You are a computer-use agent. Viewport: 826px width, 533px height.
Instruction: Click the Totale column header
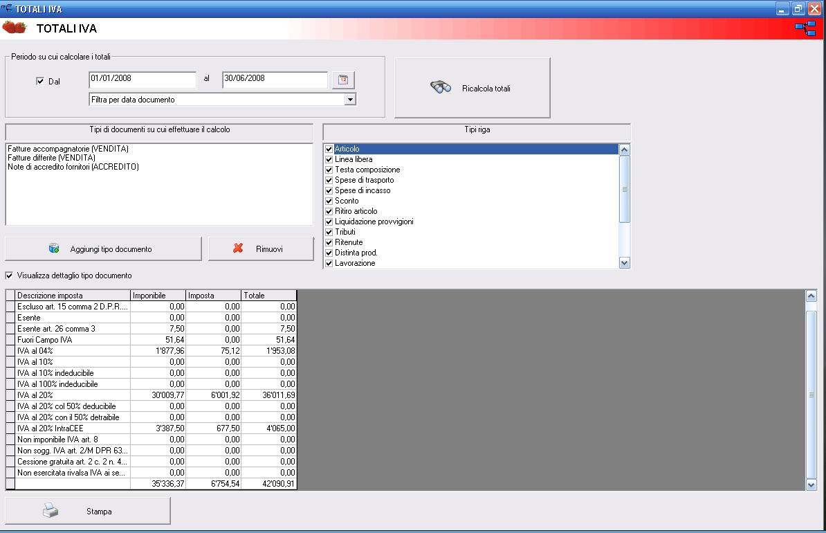pyautogui.click(x=268, y=296)
